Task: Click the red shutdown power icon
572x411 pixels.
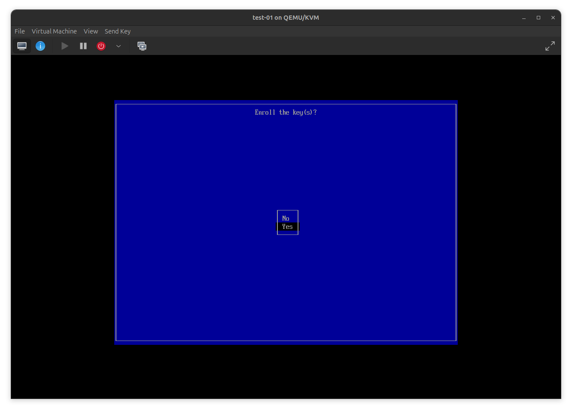Action: pyautogui.click(x=101, y=46)
